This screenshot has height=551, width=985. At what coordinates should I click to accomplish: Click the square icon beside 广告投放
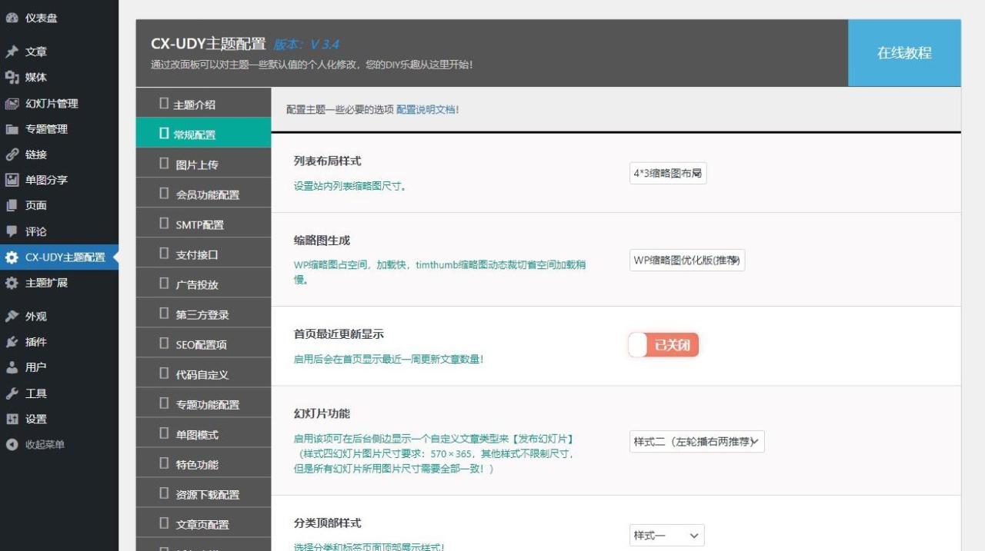[x=163, y=284]
